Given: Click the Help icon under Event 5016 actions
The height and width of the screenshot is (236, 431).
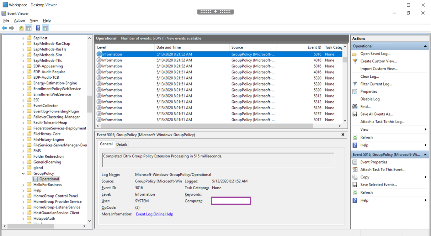Looking at the screenshot, I should [355, 200].
